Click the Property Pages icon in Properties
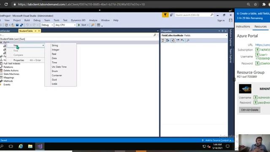The width and height of the screenshot is (270, 152). 173,41
